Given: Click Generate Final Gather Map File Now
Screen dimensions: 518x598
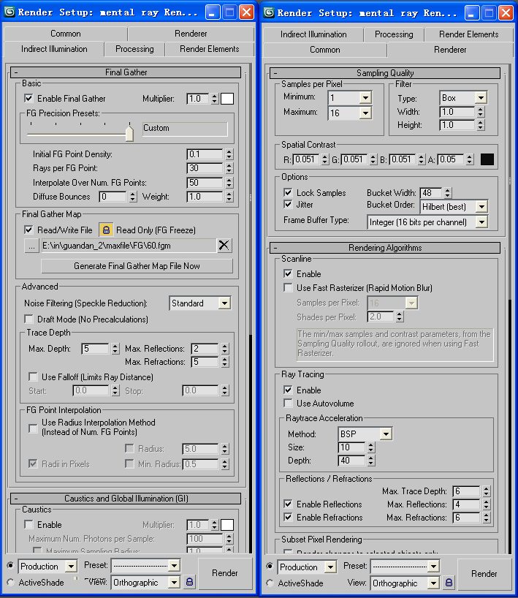Looking at the screenshot, I should 137,266.
